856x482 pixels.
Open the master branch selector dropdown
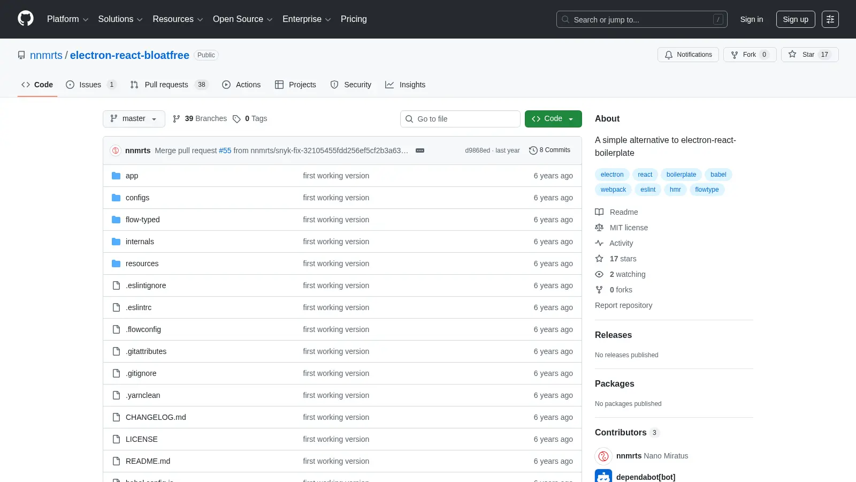click(134, 119)
